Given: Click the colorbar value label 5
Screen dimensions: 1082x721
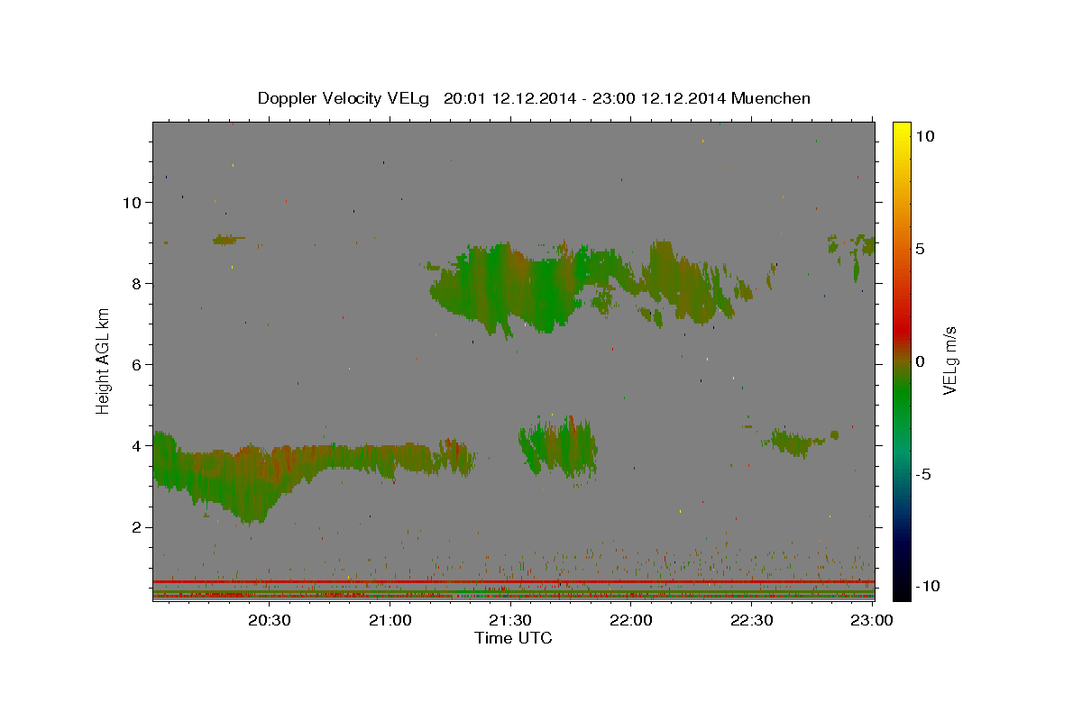Looking at the screenshot, I should tap(920, 249).
